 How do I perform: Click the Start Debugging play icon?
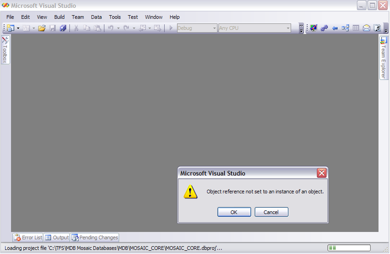point(171,28)
